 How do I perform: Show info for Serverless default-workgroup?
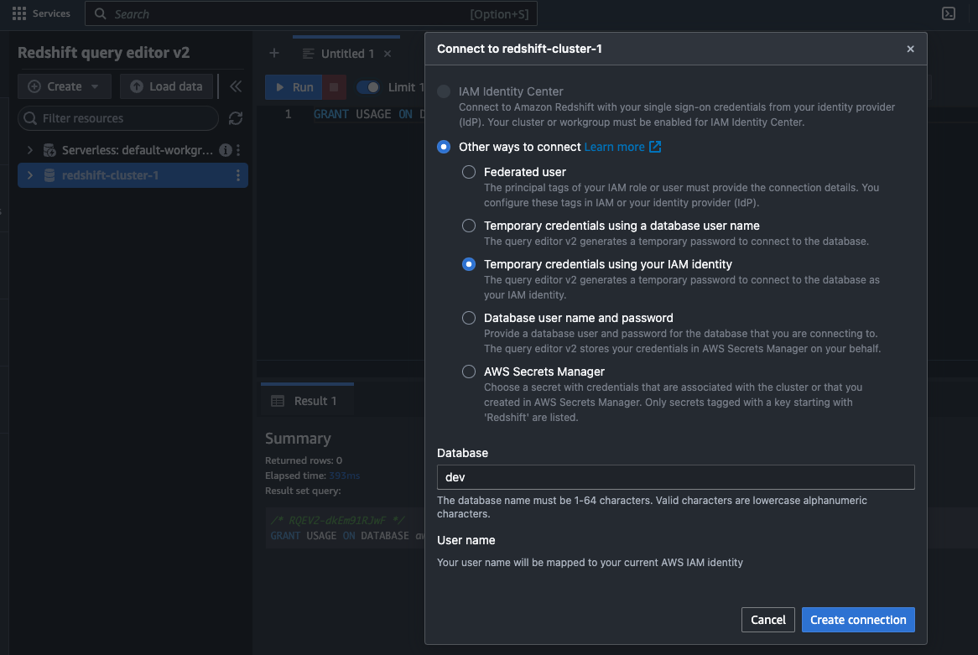click(x=225, y=150)
